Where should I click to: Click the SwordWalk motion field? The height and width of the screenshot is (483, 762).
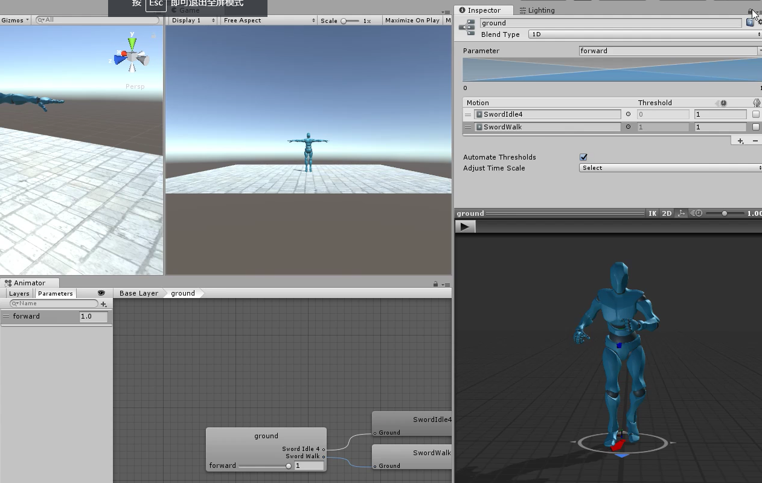[x=548, y=127]
